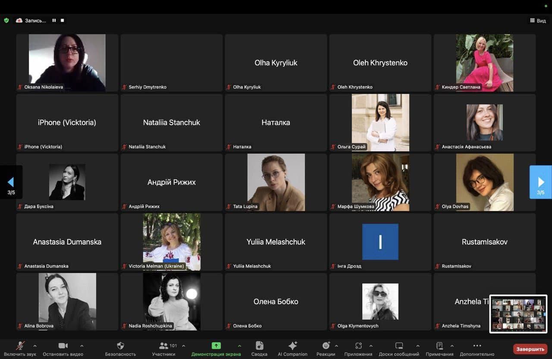Stop the recording with square button

pyautogui.click(x=63, y=20)
